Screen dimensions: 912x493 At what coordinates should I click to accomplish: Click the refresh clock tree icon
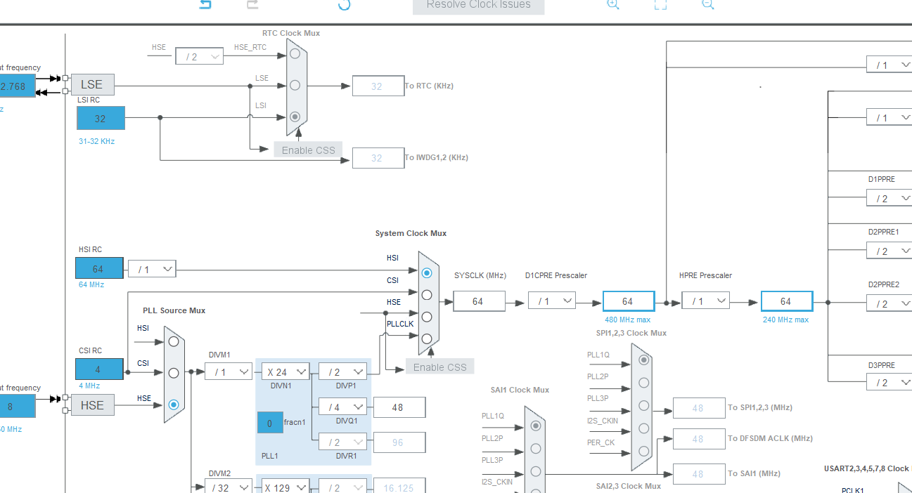(344, 4)
